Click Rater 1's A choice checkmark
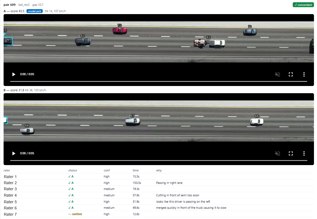317x219 pixels. pos(71,176)
